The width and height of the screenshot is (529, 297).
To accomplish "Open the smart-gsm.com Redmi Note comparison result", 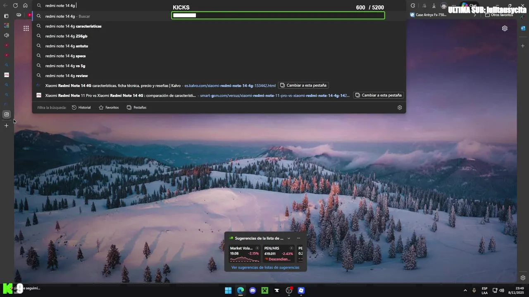I will tap(197, 95).
